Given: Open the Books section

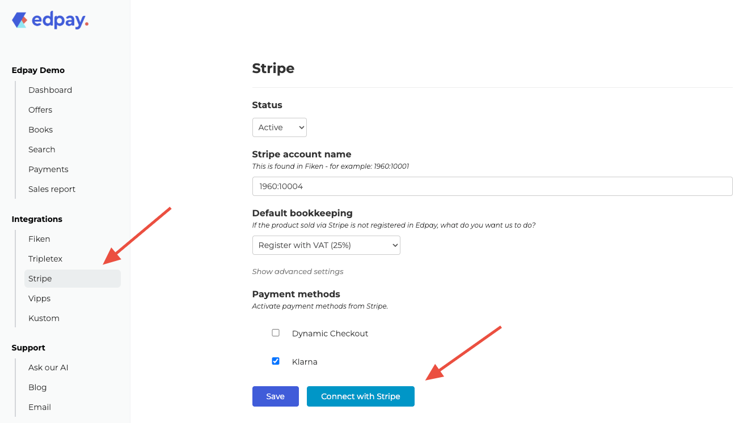Looking at the screenshot, I should [40, 130].
